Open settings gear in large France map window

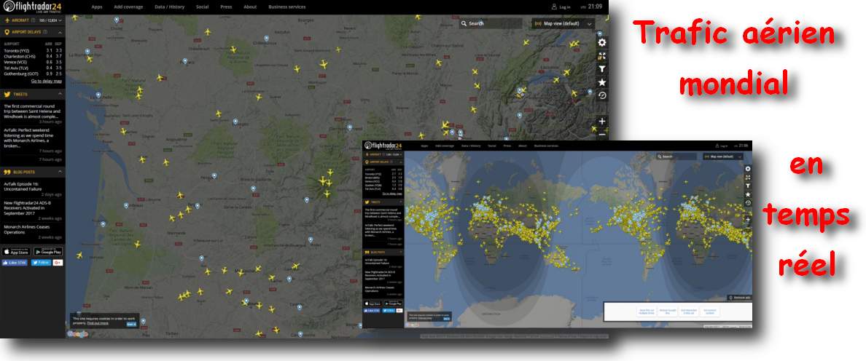point(602,42)
